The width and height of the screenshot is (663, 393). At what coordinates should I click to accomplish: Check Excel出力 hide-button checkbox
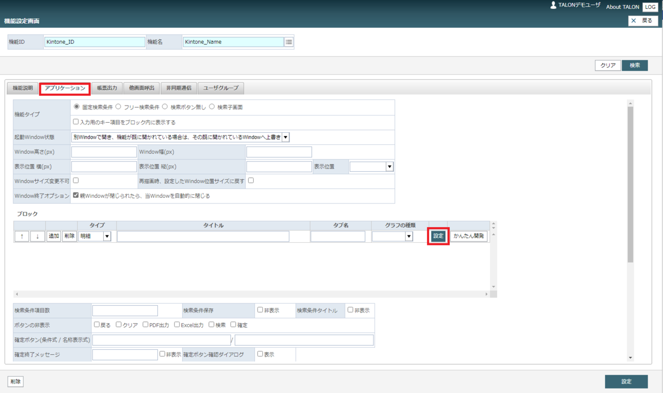[177, 324]
